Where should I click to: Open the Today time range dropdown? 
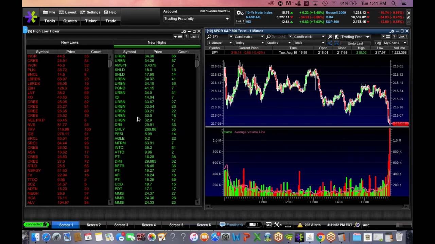pyautogui.click(x=249, y=43)
